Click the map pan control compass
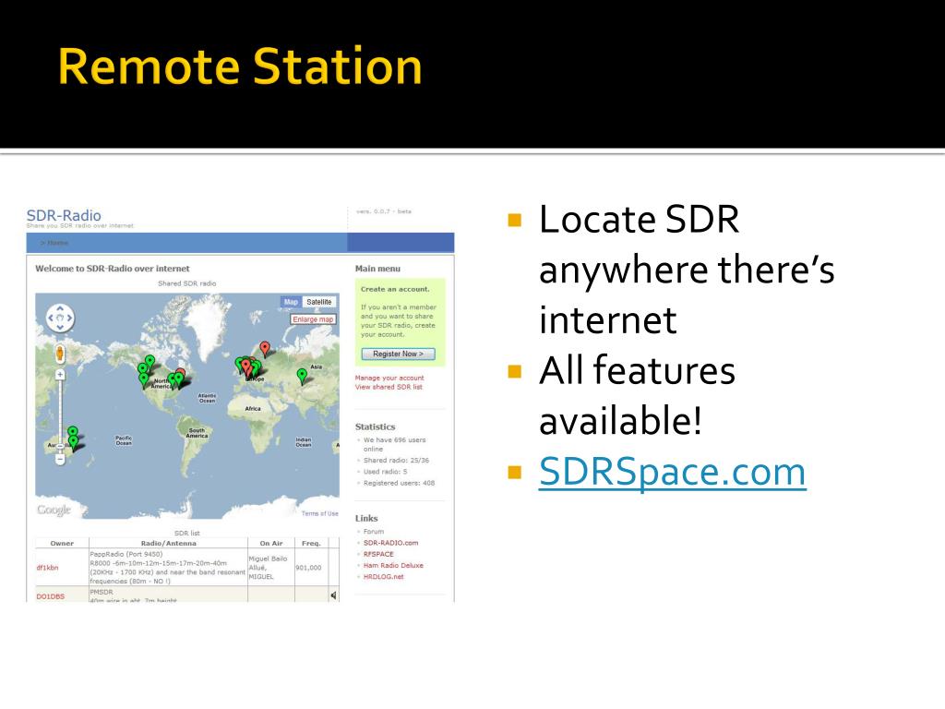The image size is (945, 709). pyautogui.click(x=60, y=318)
